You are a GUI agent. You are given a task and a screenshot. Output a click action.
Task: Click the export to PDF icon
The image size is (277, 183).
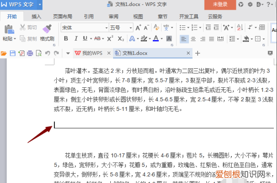pyautogui.click(x=21, y=53)
